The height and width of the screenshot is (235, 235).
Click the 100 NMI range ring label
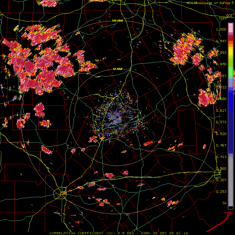(117, 21)
